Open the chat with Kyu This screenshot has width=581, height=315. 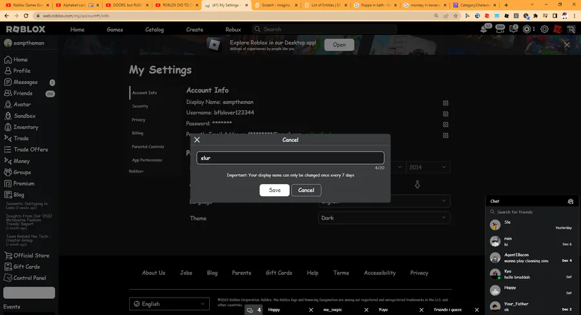click(x=531, y=274)
